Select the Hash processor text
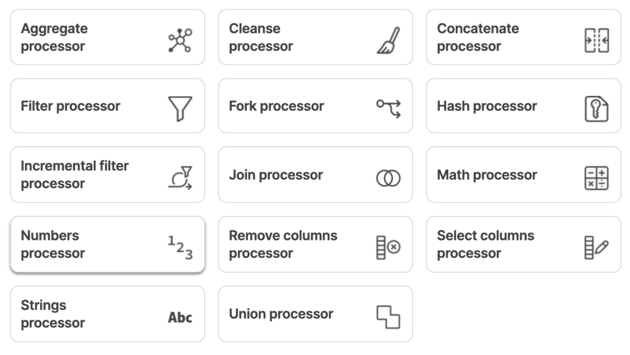The width and height of the screenshot is (630, 355). pyautogui.click(x=487, y=106)
